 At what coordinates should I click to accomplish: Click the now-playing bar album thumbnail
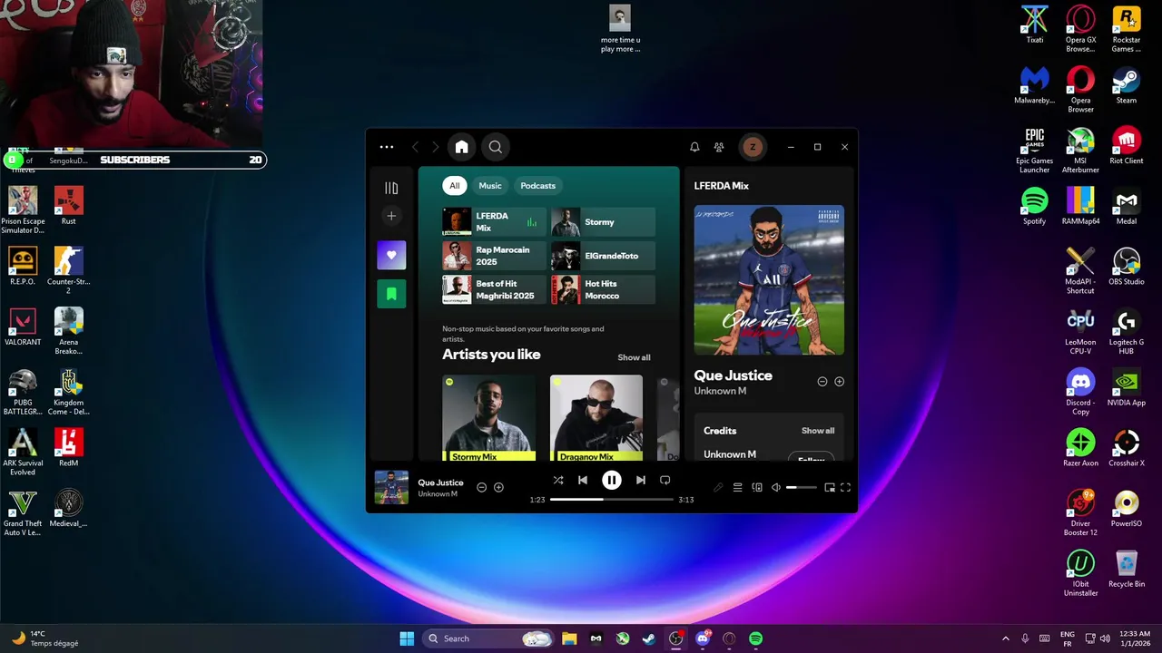(391, 487)
